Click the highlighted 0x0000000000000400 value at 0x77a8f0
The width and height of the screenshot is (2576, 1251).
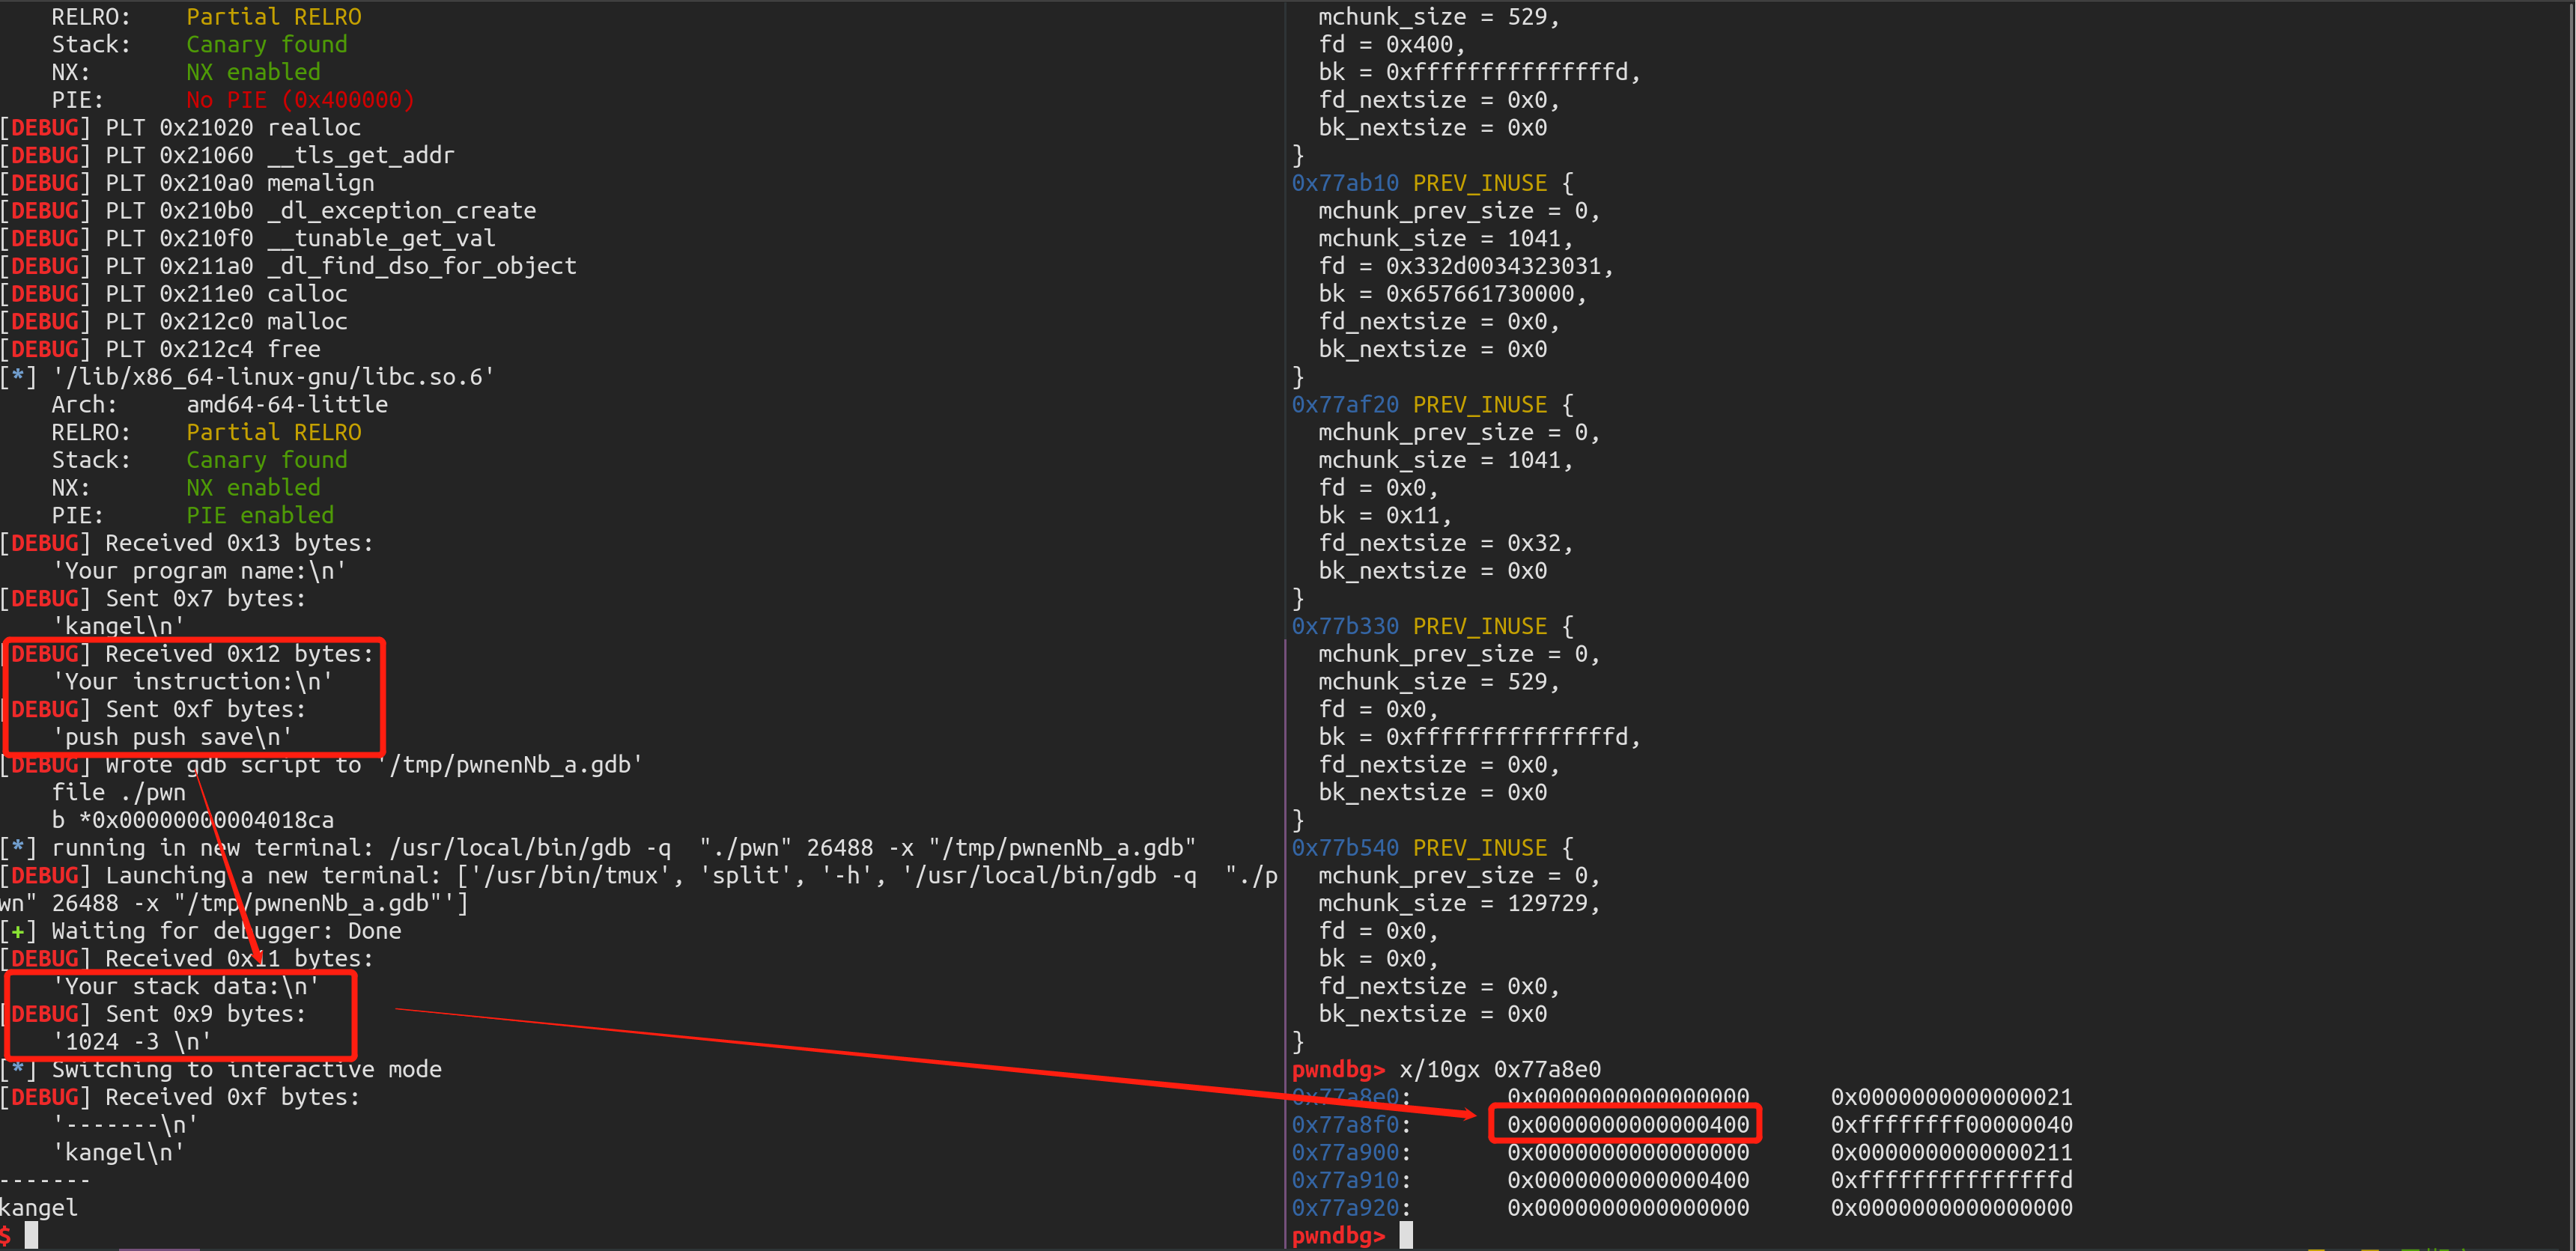point(1627,1124)
